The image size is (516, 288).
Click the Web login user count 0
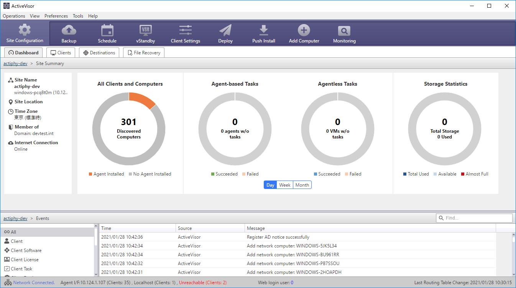[x=292, y=283]
